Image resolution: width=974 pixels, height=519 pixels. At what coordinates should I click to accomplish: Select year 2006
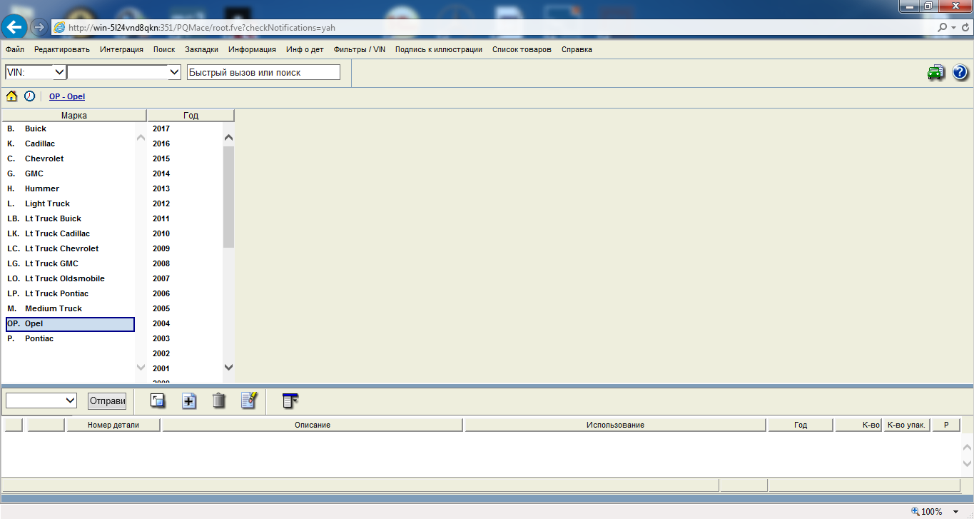click(161, 293)
